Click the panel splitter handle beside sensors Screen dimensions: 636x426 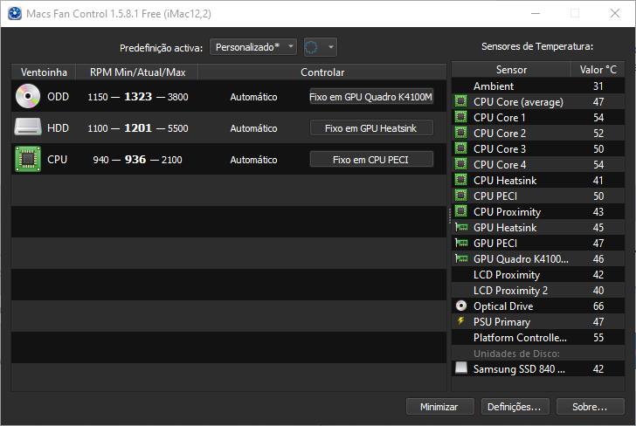[449, 216]
